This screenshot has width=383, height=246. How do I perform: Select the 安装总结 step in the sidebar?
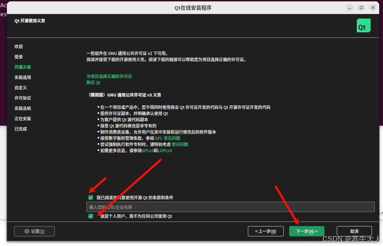pyautogui.click(x=23, y=108)
